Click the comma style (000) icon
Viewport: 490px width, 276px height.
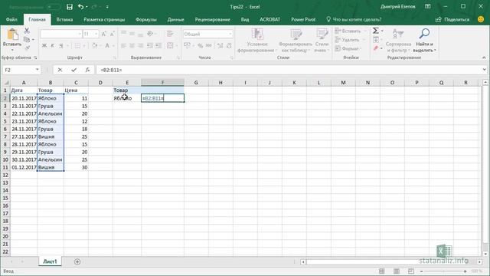[209, 46]
